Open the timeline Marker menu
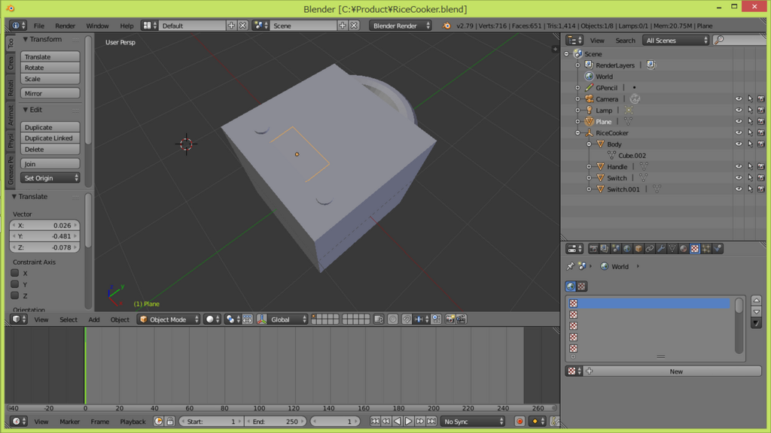Viewport: 771px width, 433px height. click(x=69, y=422)
